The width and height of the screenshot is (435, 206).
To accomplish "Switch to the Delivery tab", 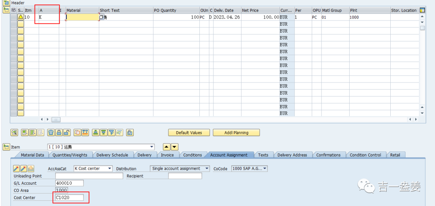I will [145, 155].
